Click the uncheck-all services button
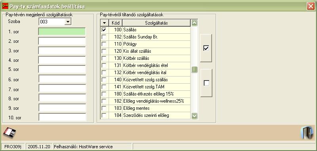Screen dimensions: 317x151 click(x=206, y=83)
